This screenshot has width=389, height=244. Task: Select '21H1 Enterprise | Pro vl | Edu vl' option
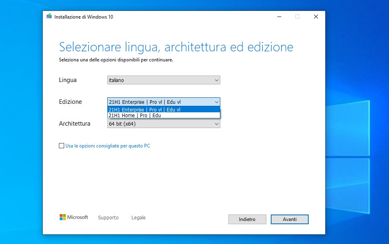164,109
